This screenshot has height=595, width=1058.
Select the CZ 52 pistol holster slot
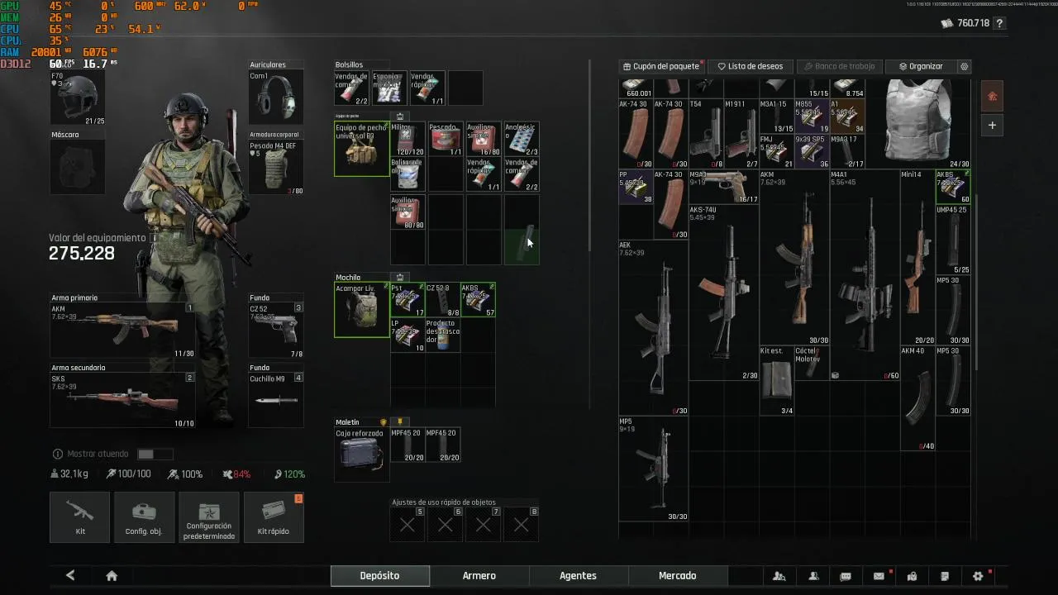tap(276, 331)
